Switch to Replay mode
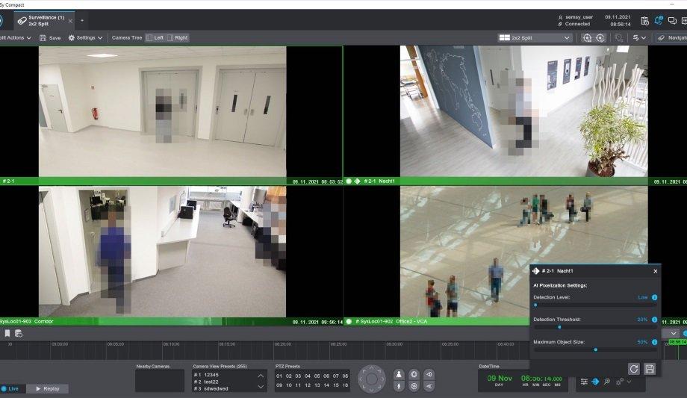The height and width of the screenshot is (398, 687). pyautogui.click(x=47, y=388)
